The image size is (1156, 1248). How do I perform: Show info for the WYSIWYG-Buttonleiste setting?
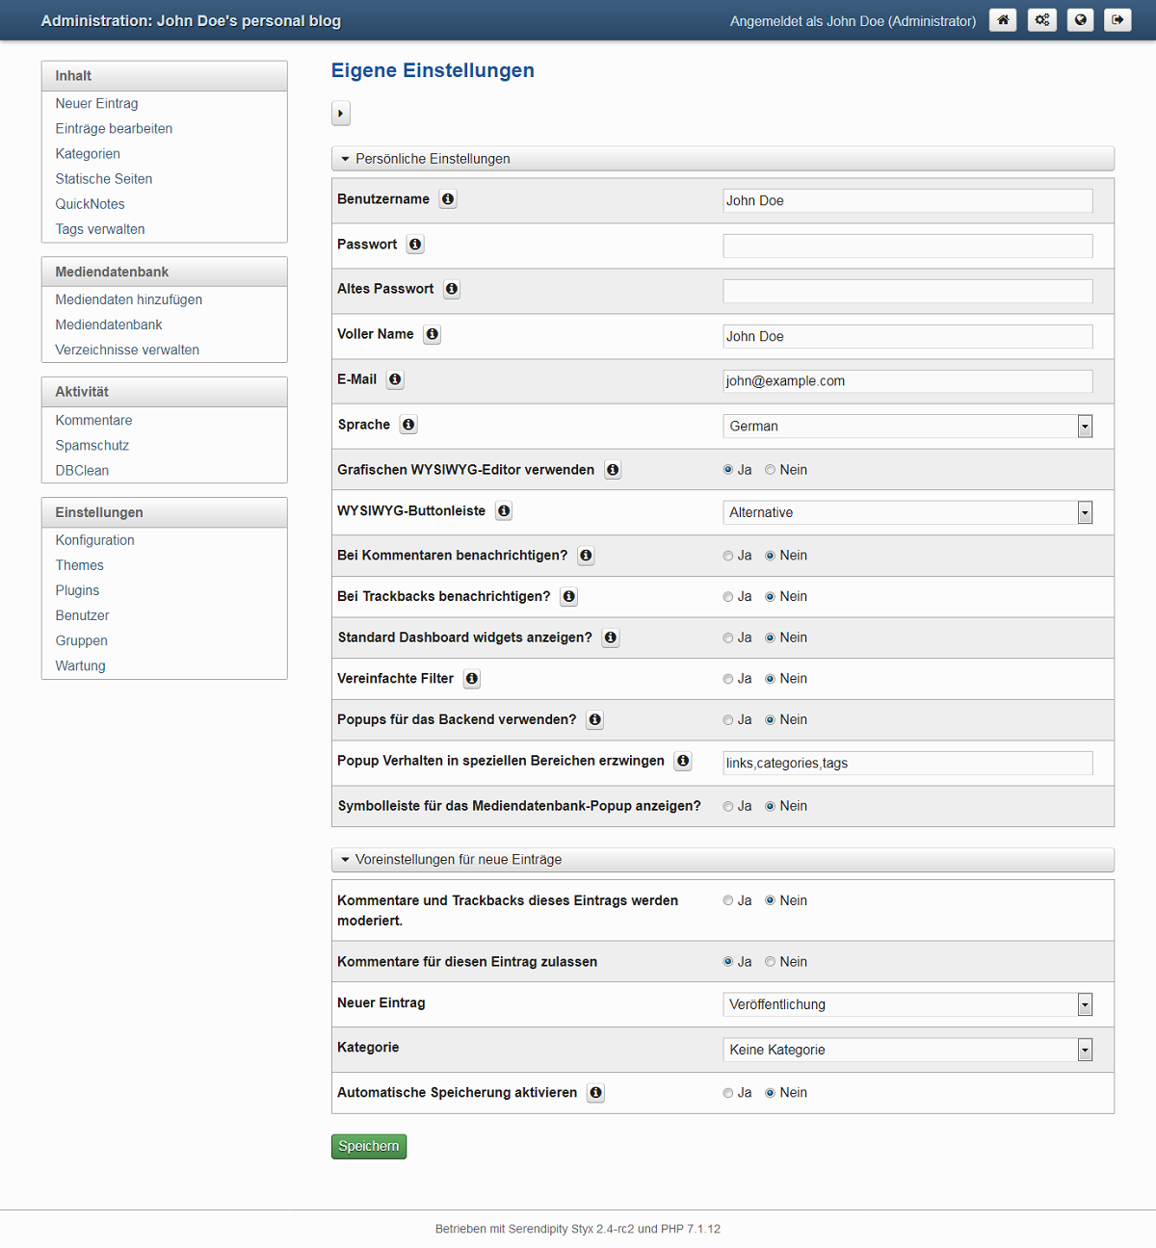coord(504,511)
